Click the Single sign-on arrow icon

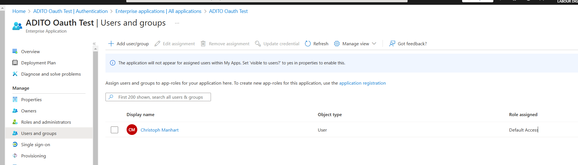point(15,144)
